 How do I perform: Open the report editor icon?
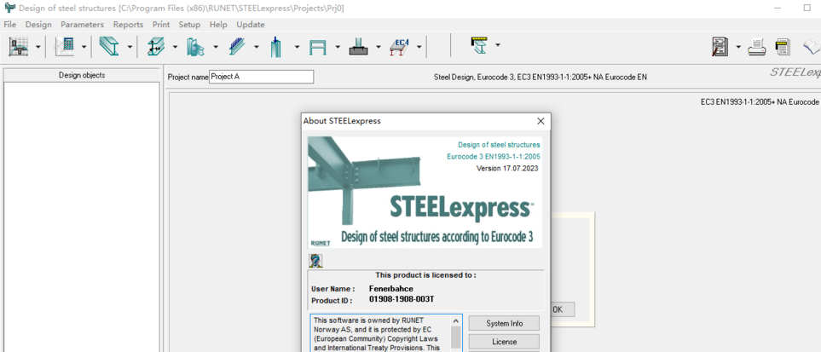point(720,47)
